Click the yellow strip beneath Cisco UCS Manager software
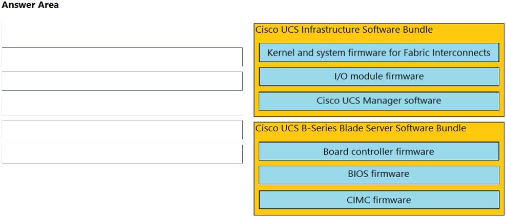 point(378,113)
